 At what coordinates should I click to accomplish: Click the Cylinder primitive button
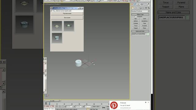point(136,23)
